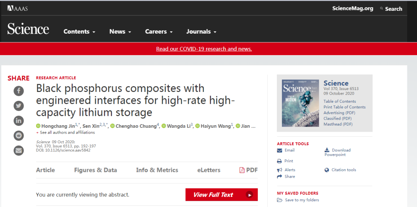Screen dimensions: 417x207
Task: Open the Careers dropdown menu
Action: pos(159,32)
